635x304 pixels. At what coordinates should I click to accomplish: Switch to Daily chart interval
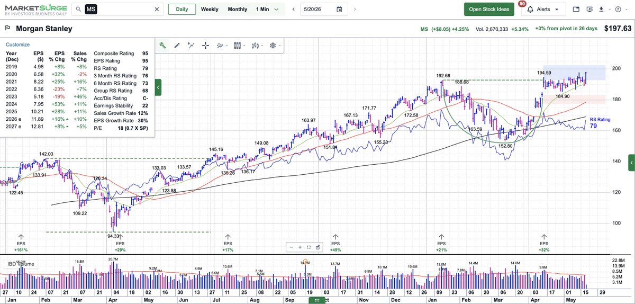182,10
